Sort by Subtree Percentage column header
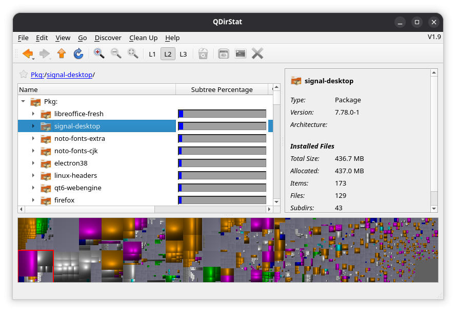Screen dimensions: 456x312 coord(222,89)
